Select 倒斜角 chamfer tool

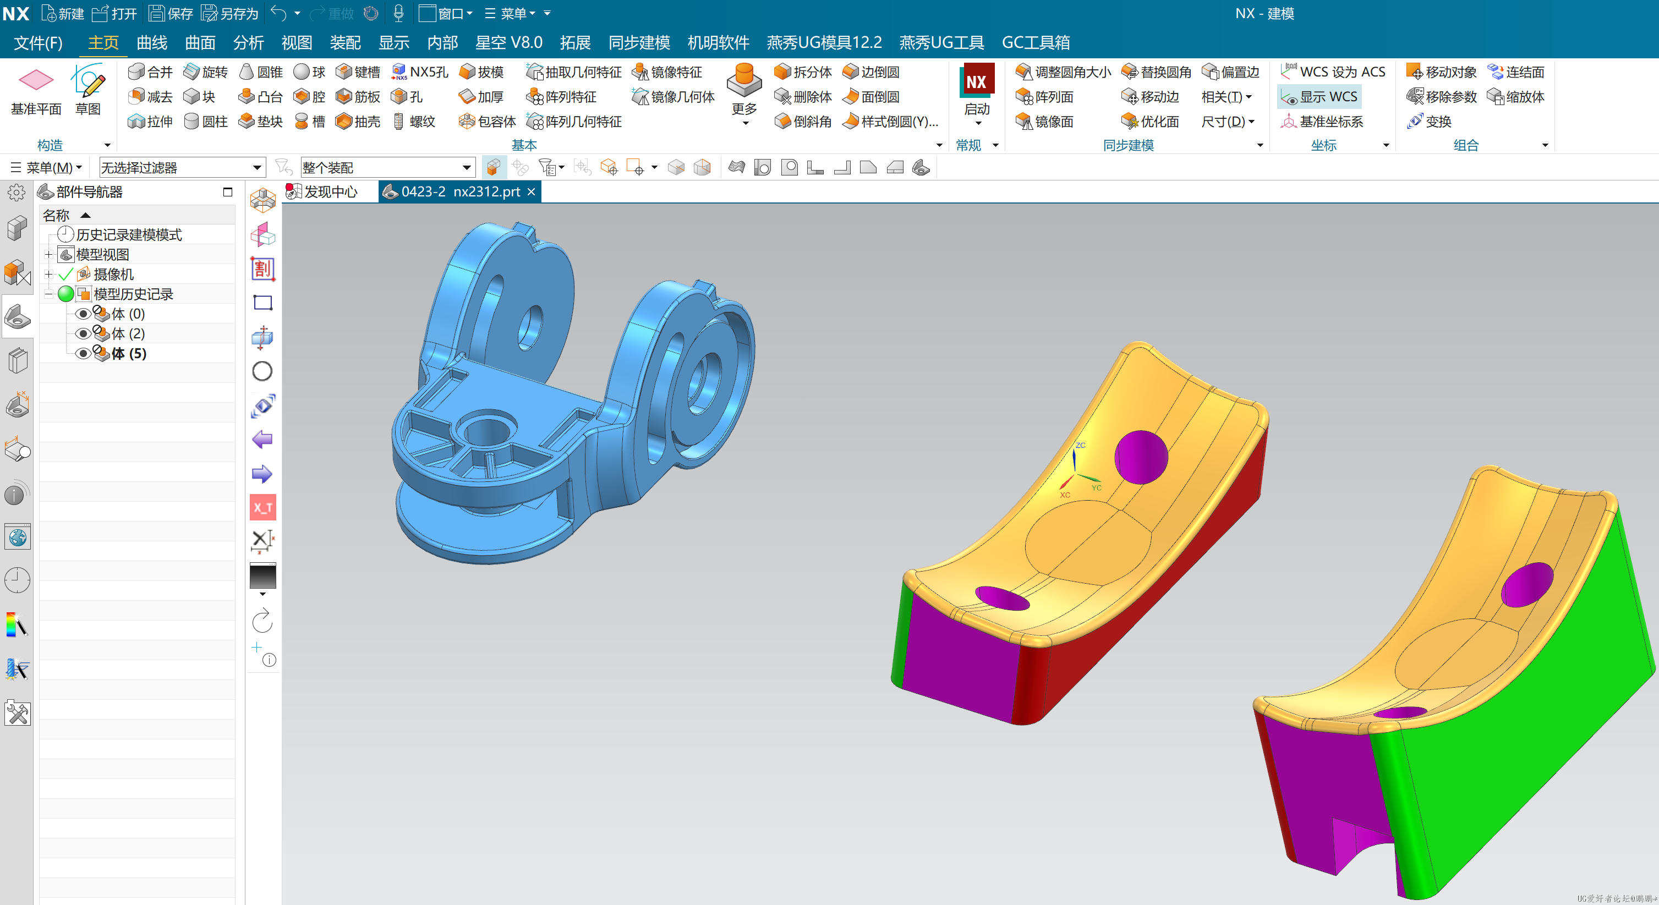(802, 121)
